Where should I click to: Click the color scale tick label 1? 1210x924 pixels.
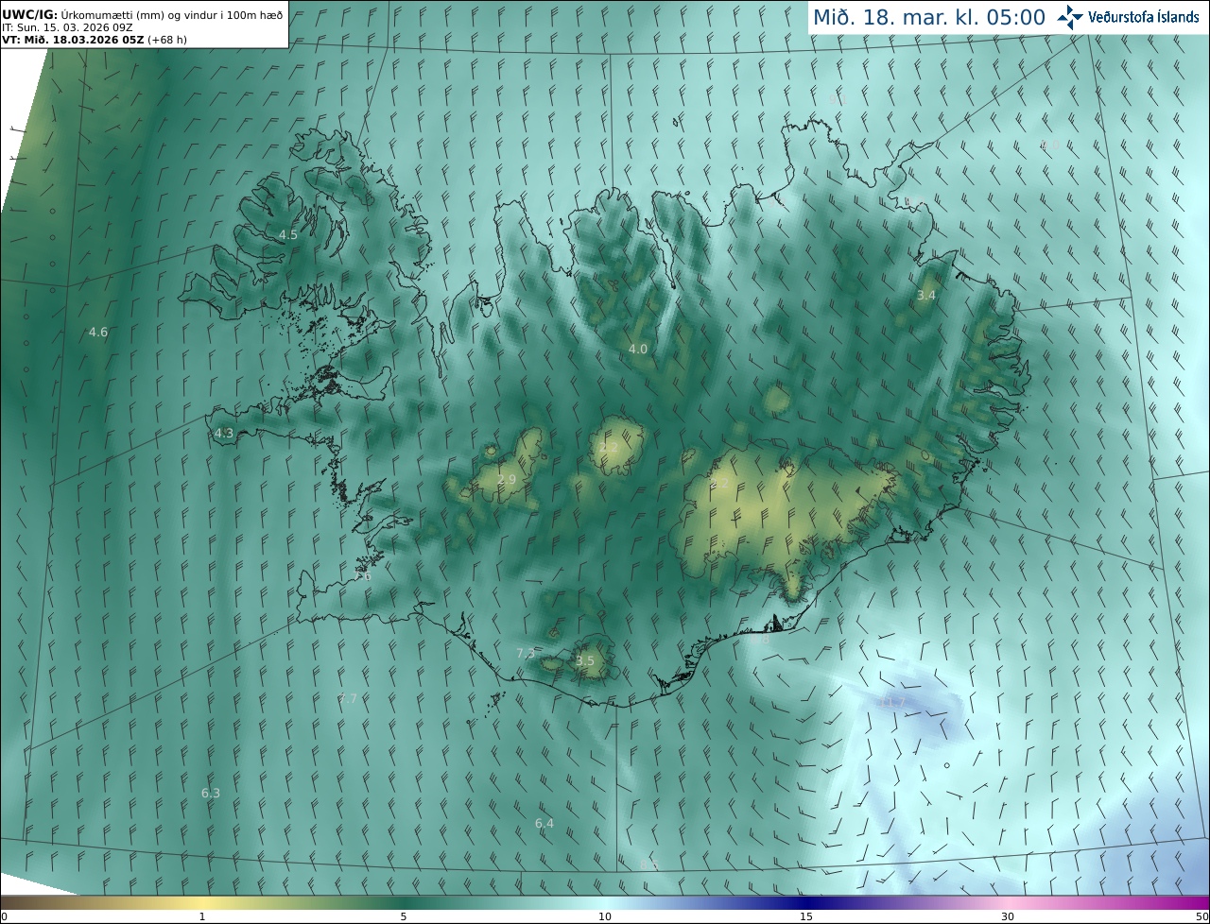(202, 916)
